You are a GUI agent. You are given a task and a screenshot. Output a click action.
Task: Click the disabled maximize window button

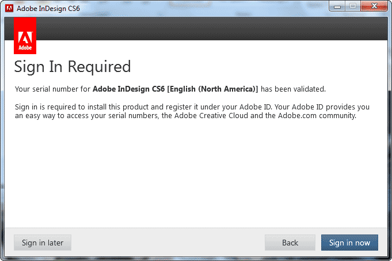(x=353, y=6)
